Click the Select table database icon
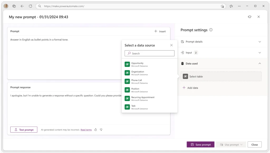Viewport: 270px width, 153px height. point(186,76)
